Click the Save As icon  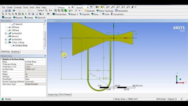tap(9, 11)
